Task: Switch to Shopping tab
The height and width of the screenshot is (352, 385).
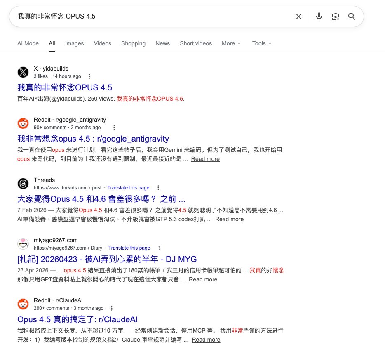Action: [133, 43]
